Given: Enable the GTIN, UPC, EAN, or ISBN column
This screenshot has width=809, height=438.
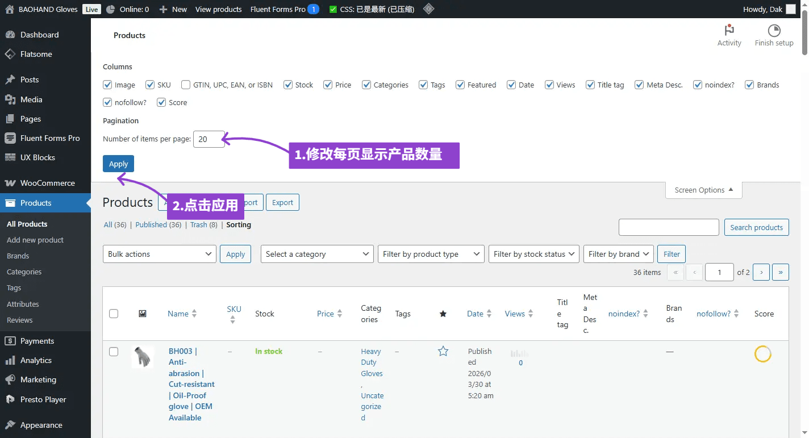Looking at the screenshot, I should point(186,85).
